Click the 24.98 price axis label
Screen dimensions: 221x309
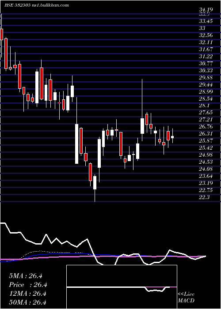click(206, 155)
